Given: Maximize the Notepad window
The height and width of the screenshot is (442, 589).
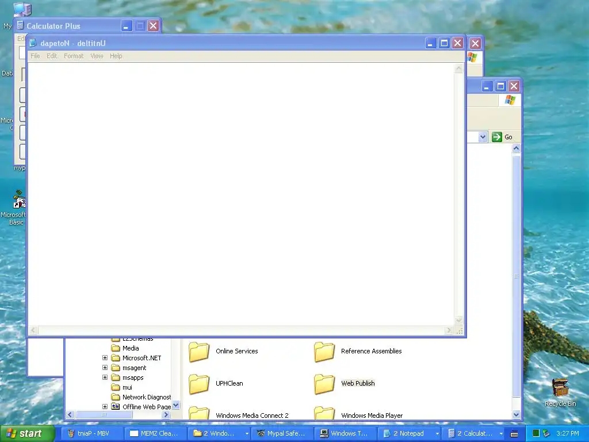Looking at the screenshot, I should [443, 43].
